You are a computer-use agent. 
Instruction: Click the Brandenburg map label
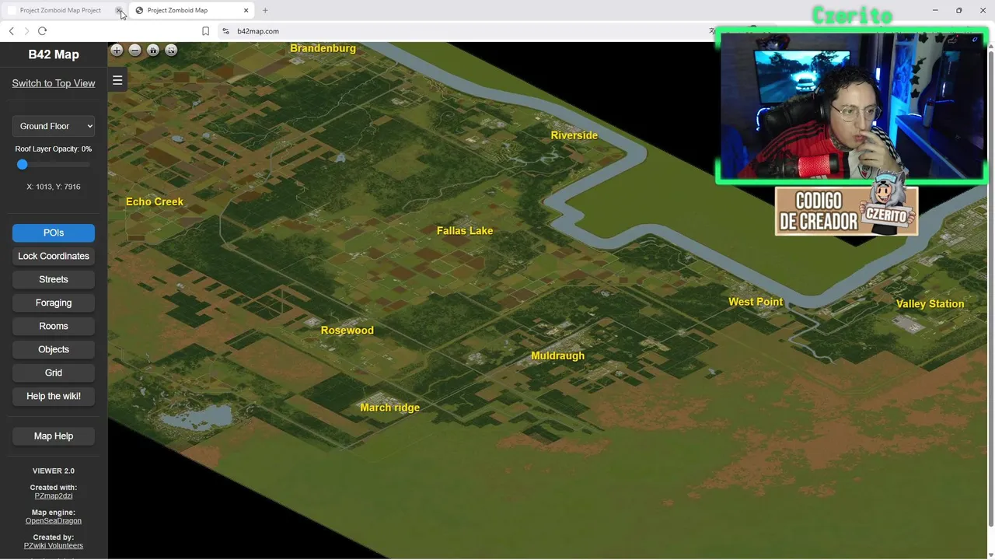pos(323,48)
